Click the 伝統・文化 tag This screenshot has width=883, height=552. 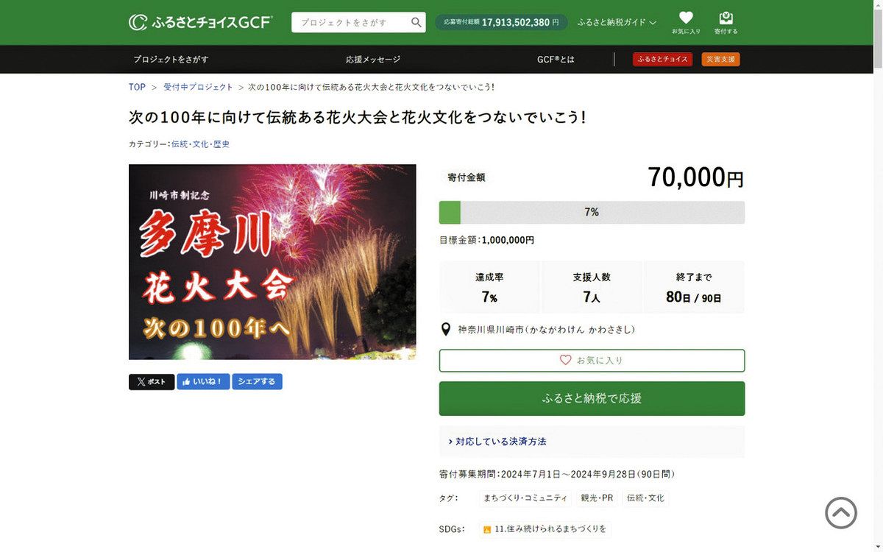pyautogui.click(x=645, y=498)
